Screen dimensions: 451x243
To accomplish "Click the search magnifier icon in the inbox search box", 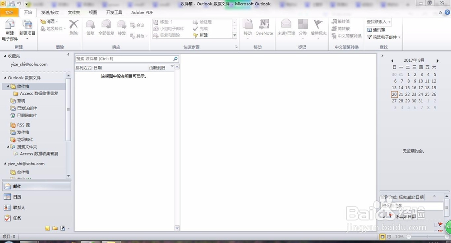I will tap(175, 59).
